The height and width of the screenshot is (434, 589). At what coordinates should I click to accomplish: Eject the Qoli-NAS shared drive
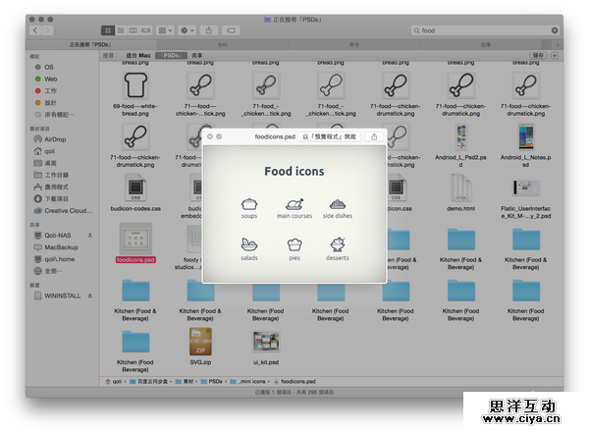click(89, 236)
